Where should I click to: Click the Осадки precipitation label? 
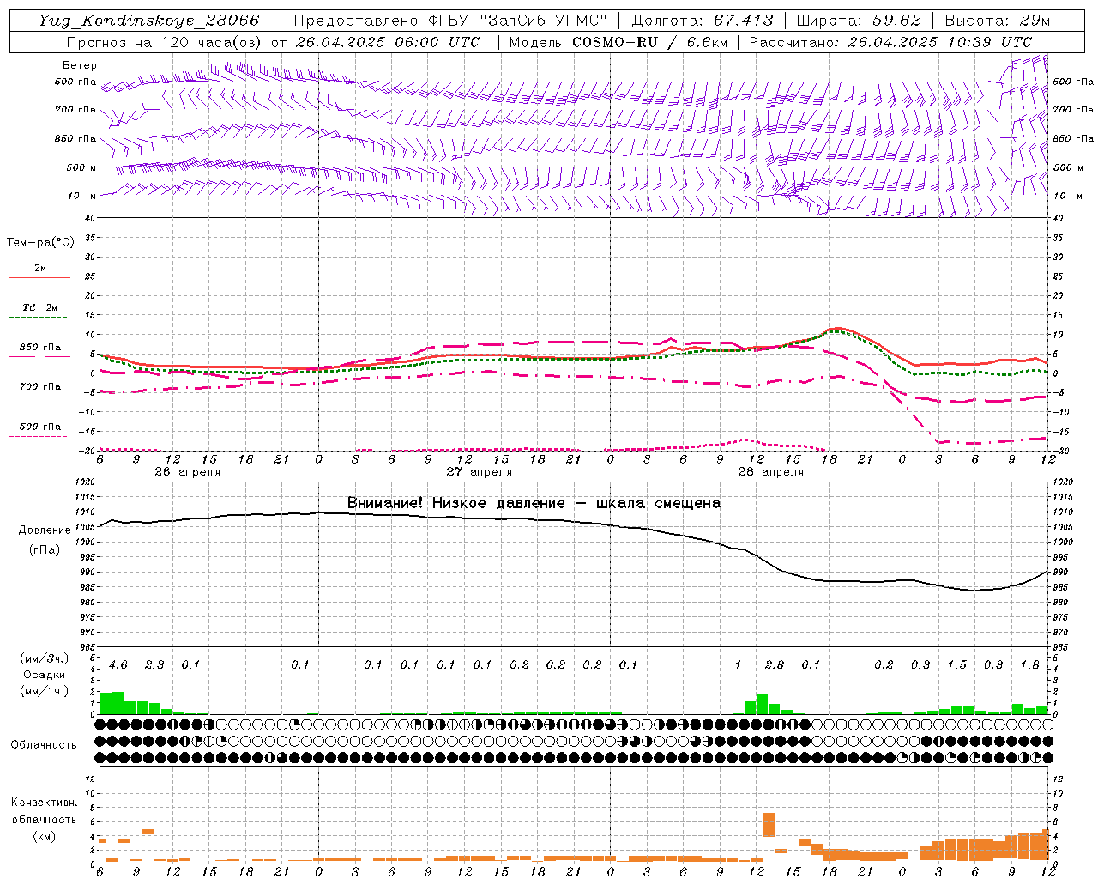click(45, 675)
